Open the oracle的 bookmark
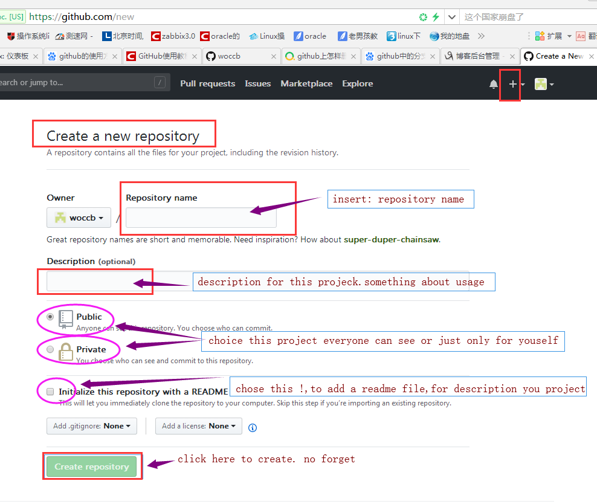This screenshot has width=597, height=504. (x=220, y=36)
